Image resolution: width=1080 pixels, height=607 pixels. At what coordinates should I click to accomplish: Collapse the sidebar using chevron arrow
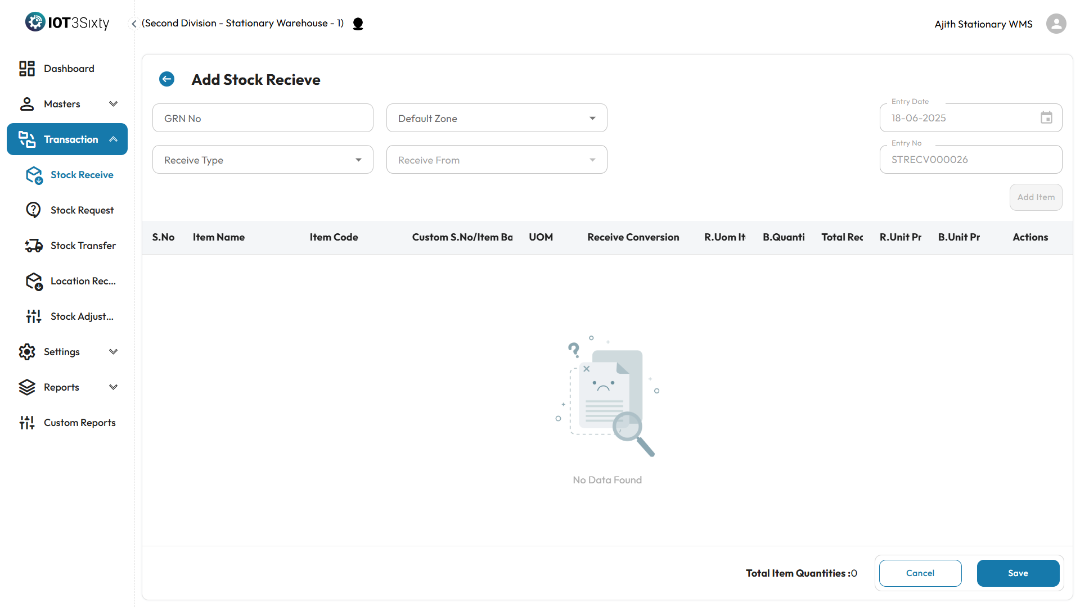tap(134, 24)
